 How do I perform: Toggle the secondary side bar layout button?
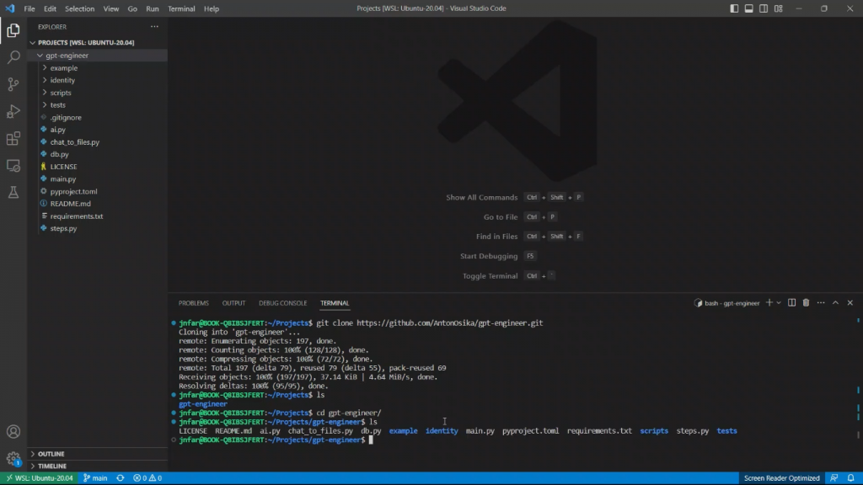762,8
